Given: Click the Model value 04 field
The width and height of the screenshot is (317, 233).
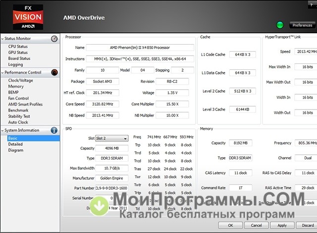Looking at the screenshot, I should tap(143, 70).
